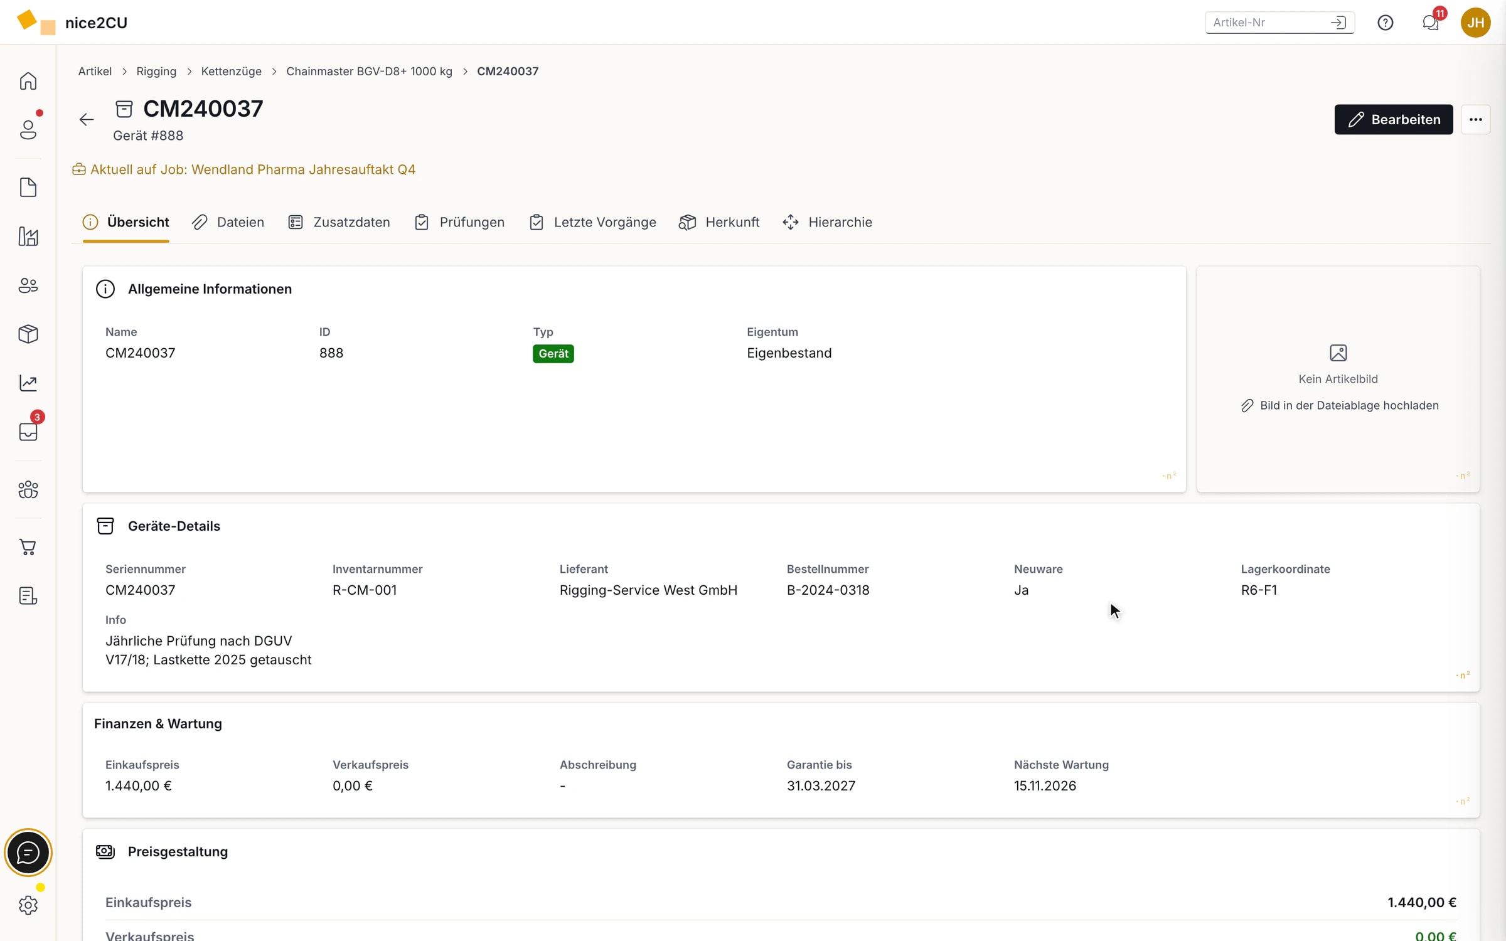Screen dimensions: 1506x941
Task: Open the documents page icon in sidebar
Action: [x=28, y=187]
